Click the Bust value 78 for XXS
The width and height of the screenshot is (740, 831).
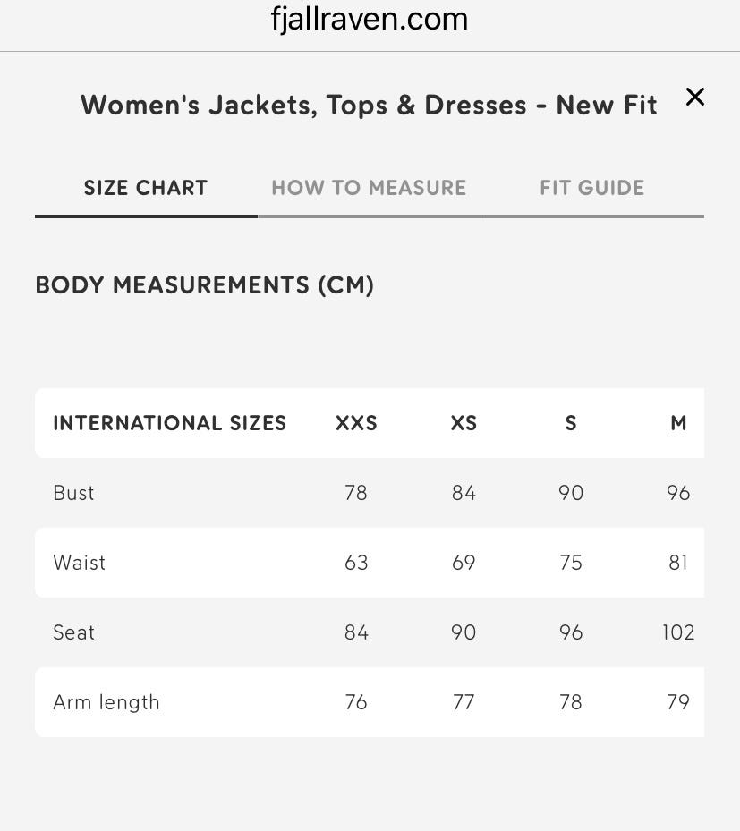click(x=356, y=493)
